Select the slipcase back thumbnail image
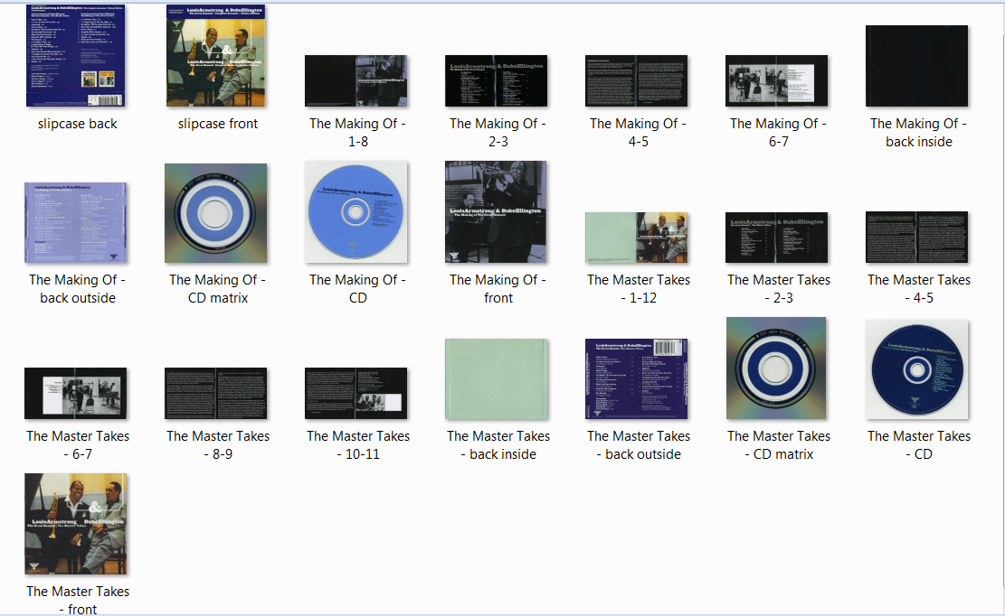This screenshot has height=616, width=1005. [x=76, y=56]
